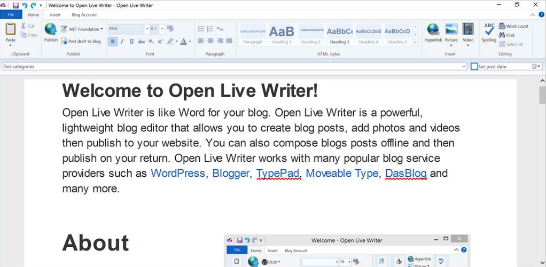Run the Spelling check
The width and height of the screenshot is (546, 267).
tap(489, 30)
